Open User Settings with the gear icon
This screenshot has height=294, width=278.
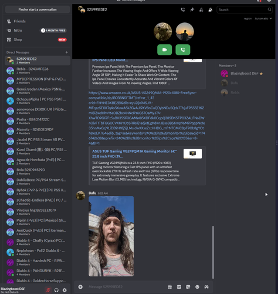click(65, 290)
